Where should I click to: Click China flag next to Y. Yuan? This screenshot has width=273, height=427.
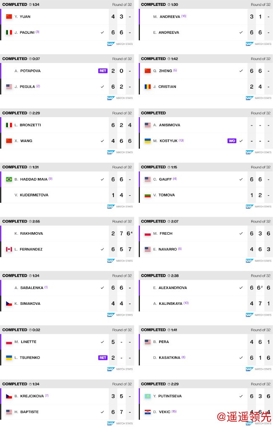point(9,17)
